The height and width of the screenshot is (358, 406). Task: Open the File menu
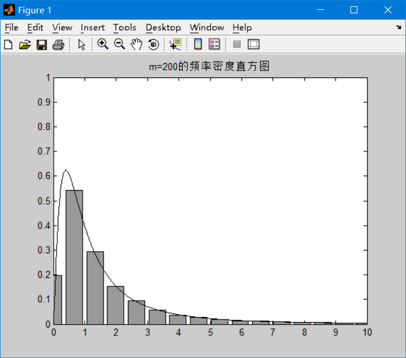pos(12,27)
